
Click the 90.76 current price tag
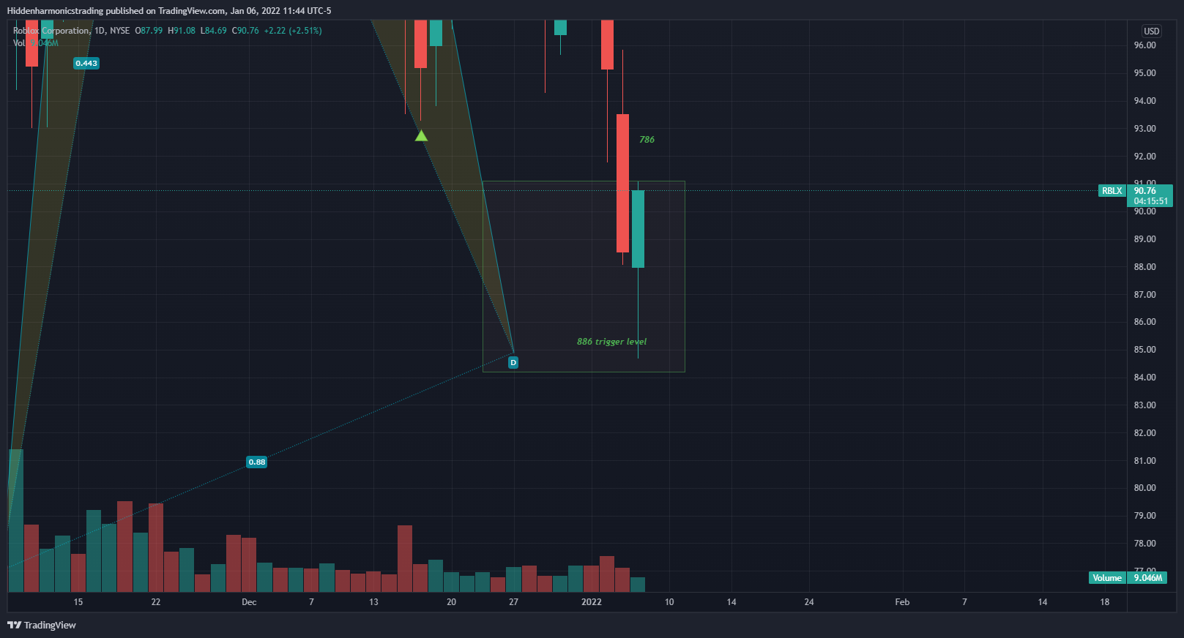[x=1150, y=195]
